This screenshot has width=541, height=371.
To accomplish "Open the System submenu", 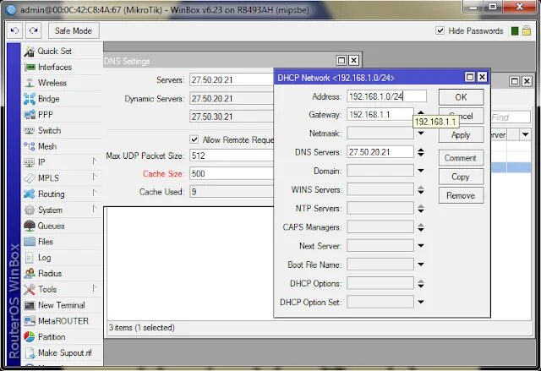I will point(94,209).
